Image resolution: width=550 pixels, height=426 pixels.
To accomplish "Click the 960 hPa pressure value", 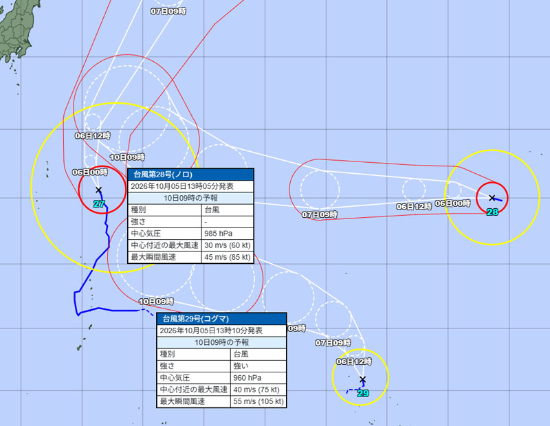I will [247, 378].
